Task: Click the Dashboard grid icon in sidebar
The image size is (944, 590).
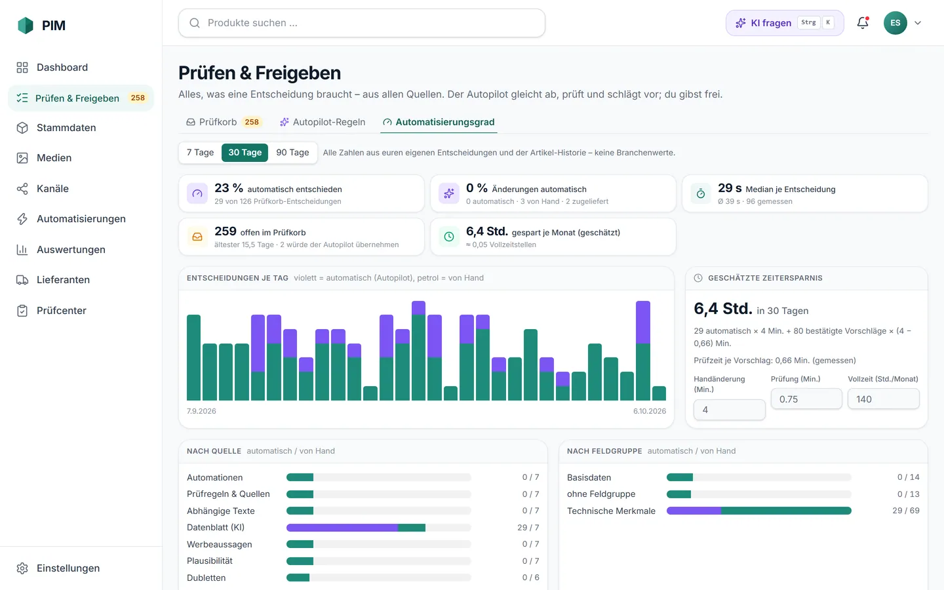Action: click(x=22, y=68)
